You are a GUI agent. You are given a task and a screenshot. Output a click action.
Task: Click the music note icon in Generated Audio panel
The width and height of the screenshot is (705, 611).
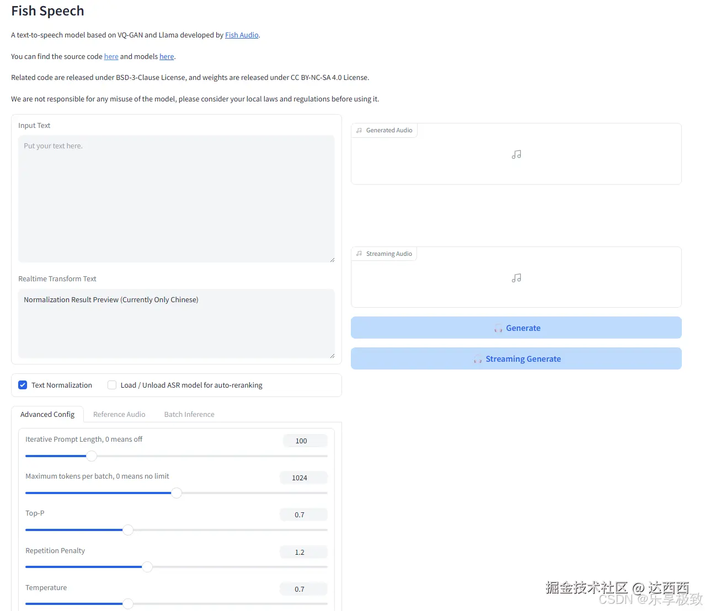[x=516, y=154]
